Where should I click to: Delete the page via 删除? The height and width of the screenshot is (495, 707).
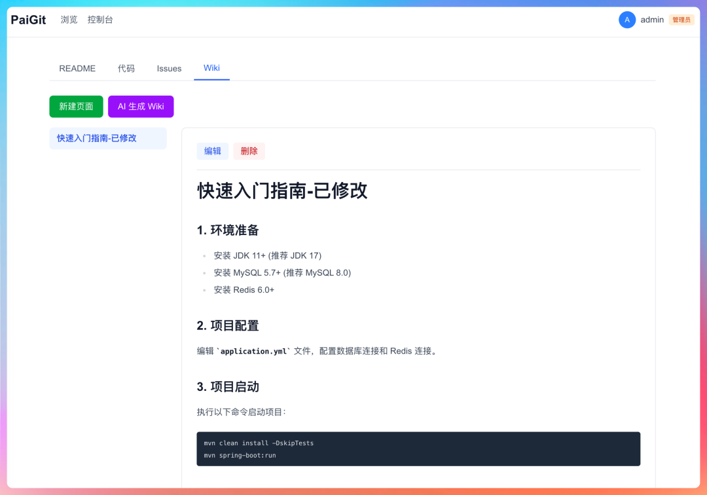coord(249,151)
